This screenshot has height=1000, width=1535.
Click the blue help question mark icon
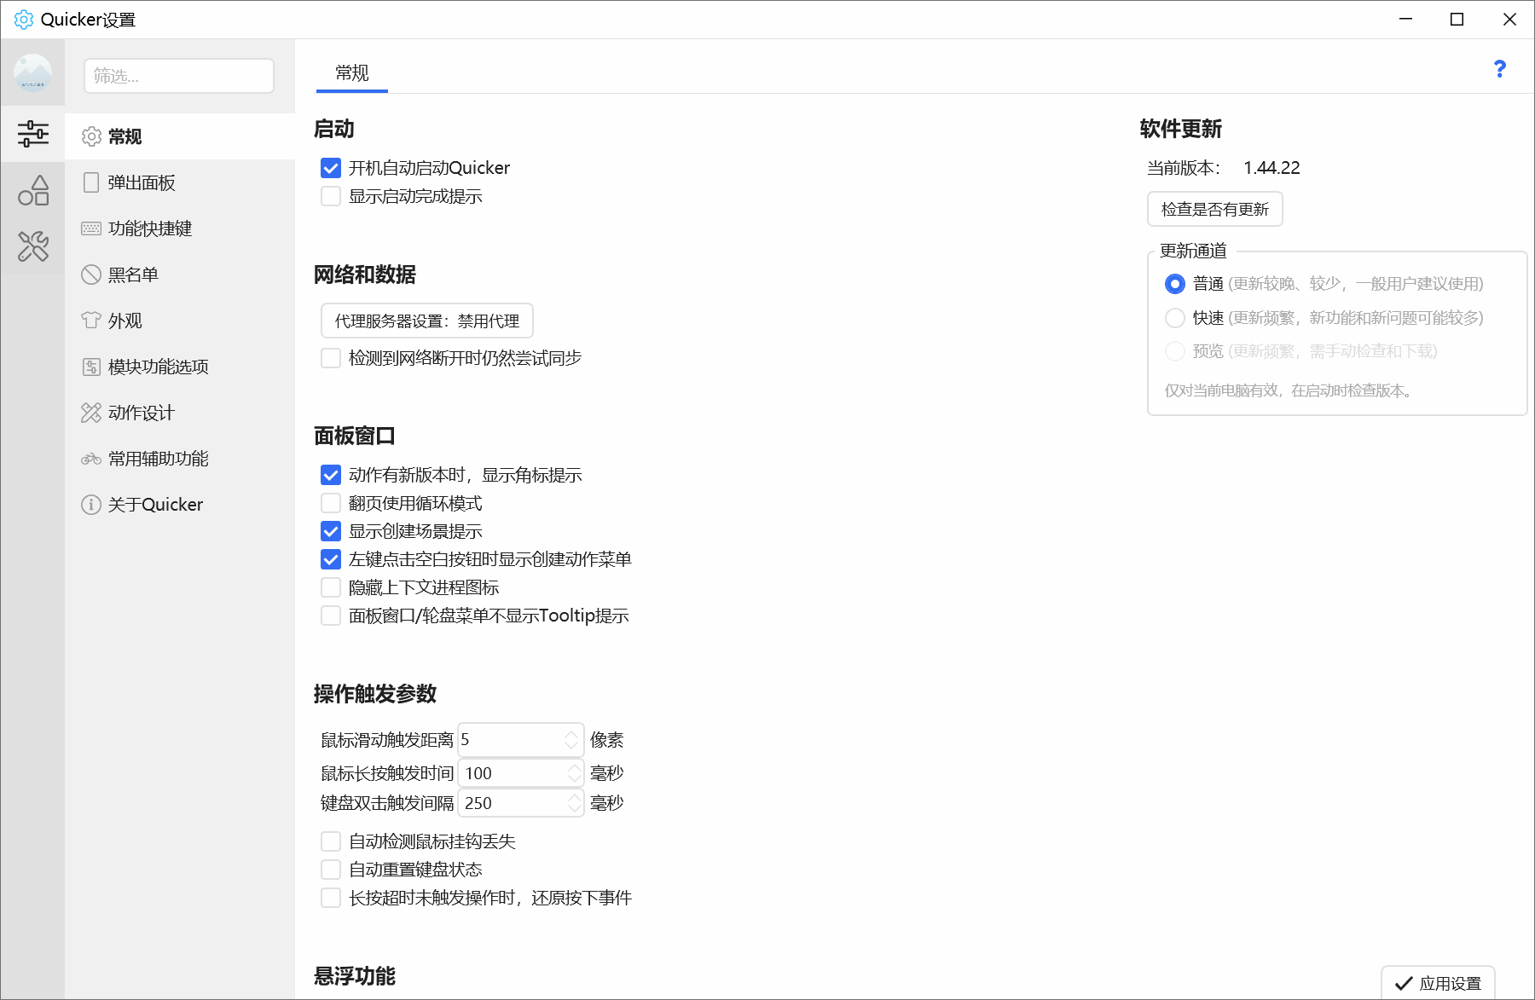point(1500,69)
